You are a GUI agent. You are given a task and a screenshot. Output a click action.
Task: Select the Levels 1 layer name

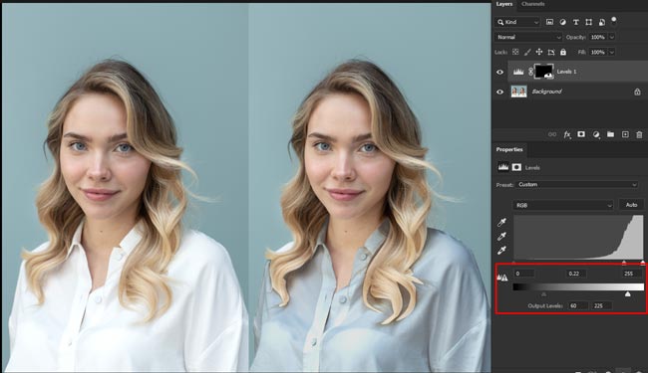coord(566,72)
